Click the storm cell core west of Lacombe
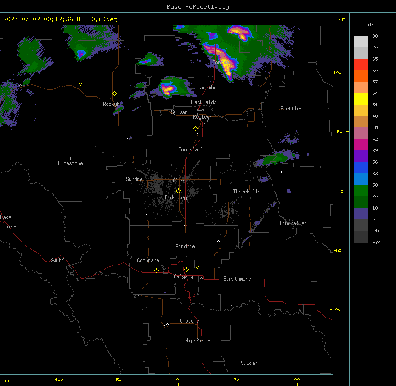The width and height of the screenshot is (396, 386). [168, 89]
